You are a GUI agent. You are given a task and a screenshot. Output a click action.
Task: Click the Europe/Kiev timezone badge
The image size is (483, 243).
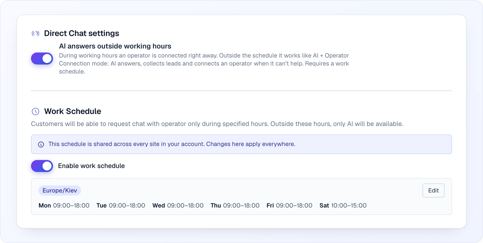60,190
